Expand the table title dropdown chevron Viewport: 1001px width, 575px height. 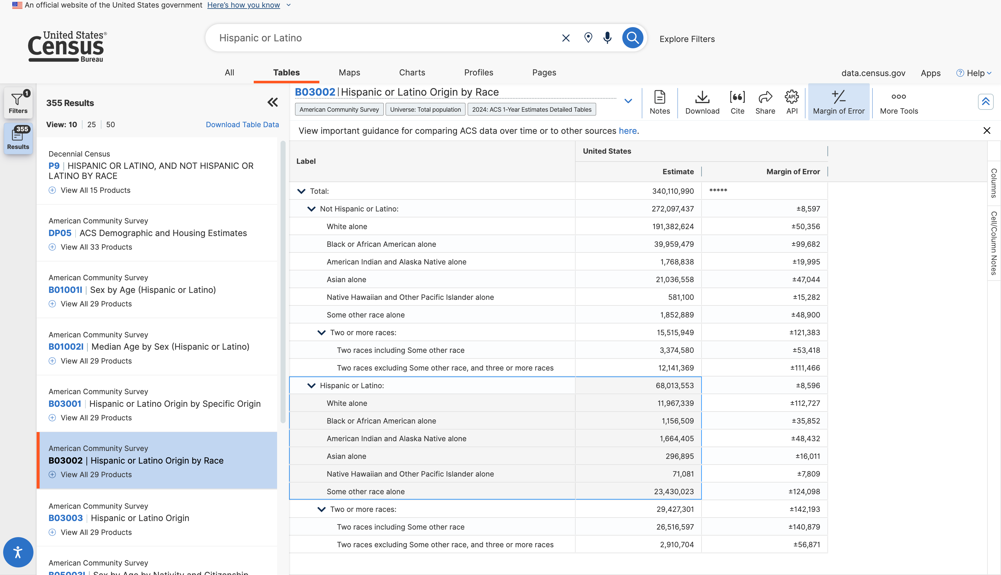pyautogui.click(x=628, y=101)
